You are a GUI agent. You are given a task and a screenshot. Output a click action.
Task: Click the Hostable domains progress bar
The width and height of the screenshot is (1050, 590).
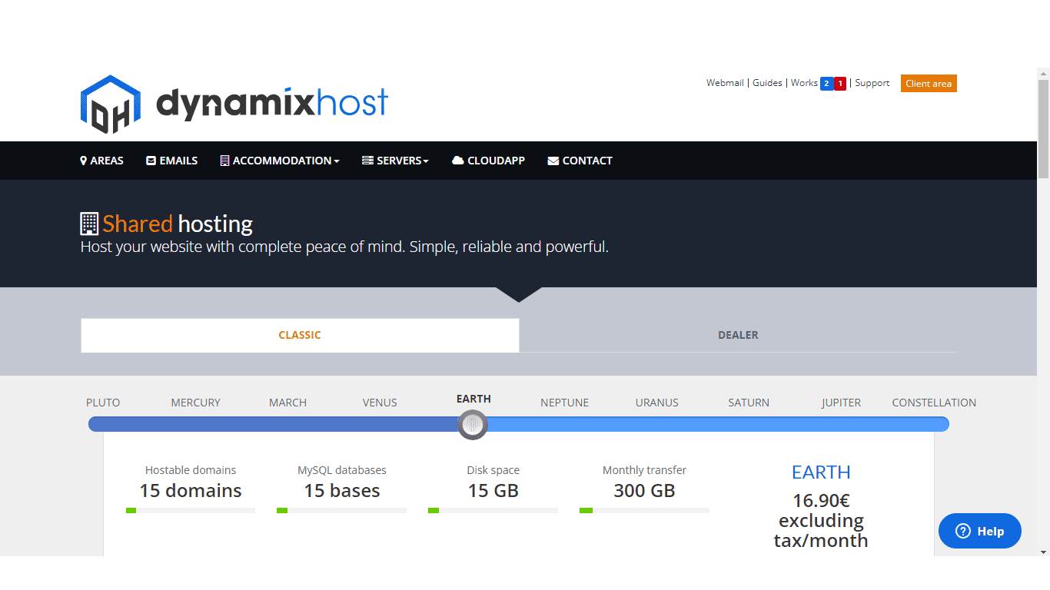pos(191,510)
